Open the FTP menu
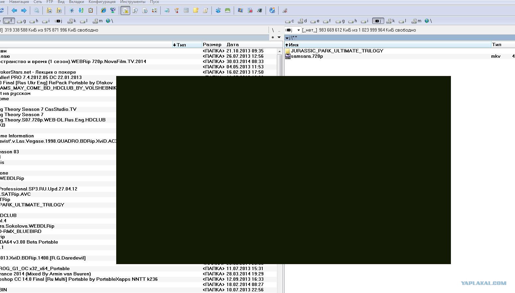 (50, 2)
